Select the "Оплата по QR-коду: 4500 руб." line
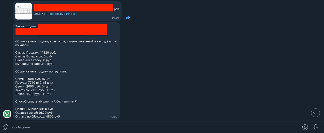This screenshot has height=133, width=324. coord(38,116)
